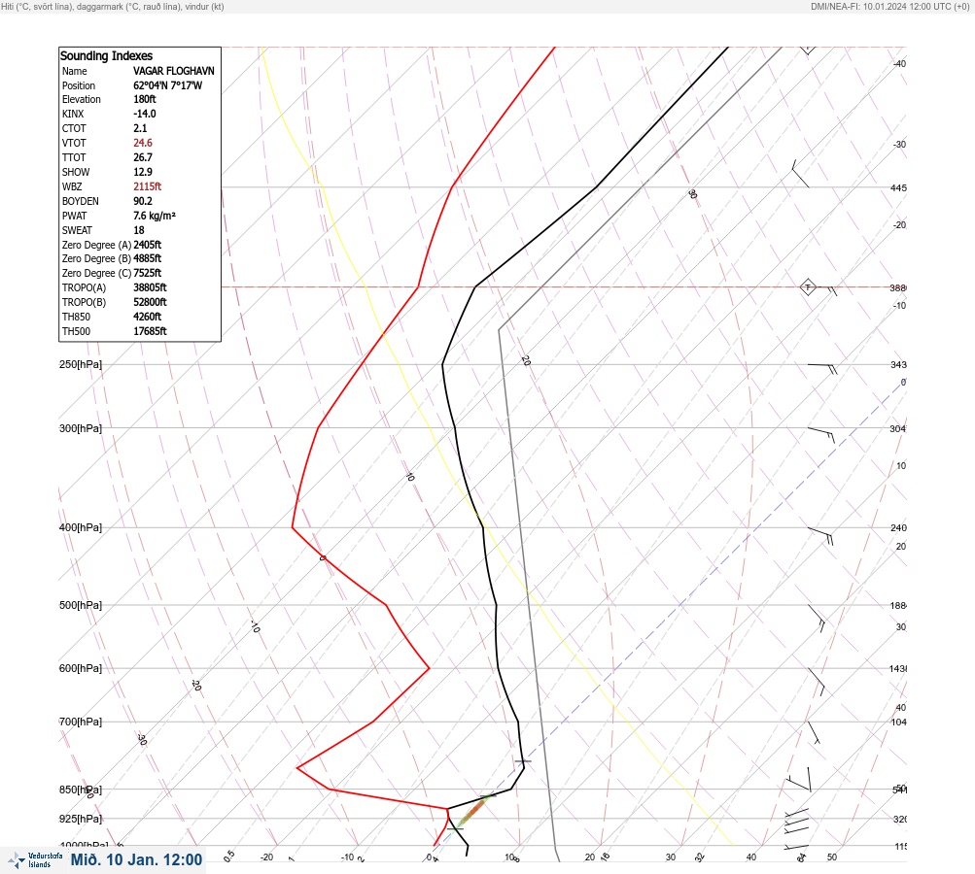Viewport: 975px width, 874px height.
Task: Click the '50' temperature axis label at bottom
Action: [832, 857]
